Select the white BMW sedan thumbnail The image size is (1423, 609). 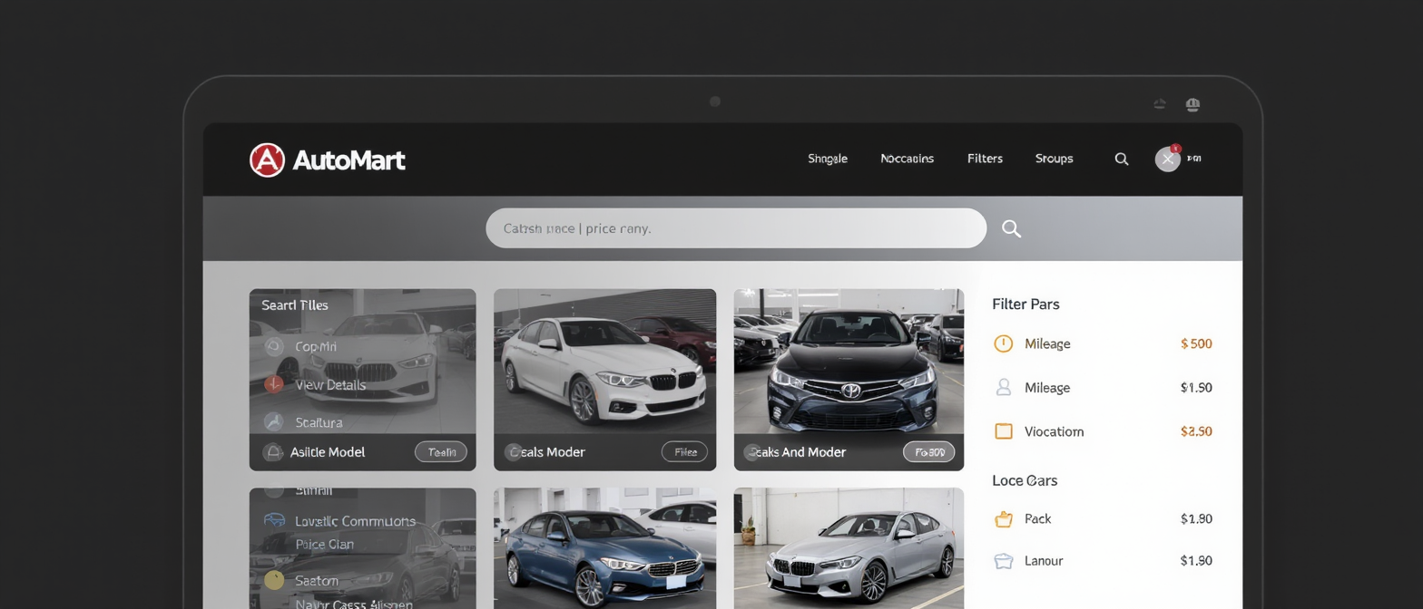(604, 362)
